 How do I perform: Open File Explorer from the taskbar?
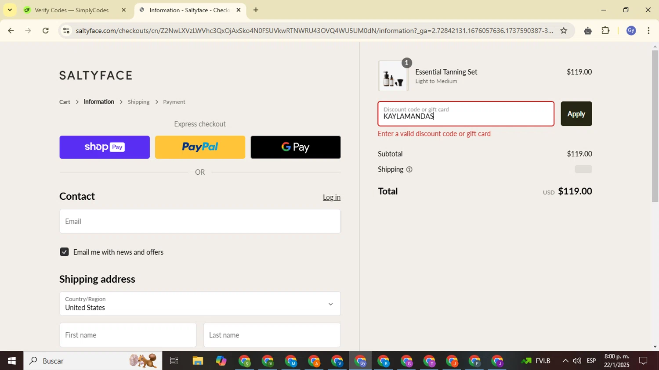coord(198,361)
